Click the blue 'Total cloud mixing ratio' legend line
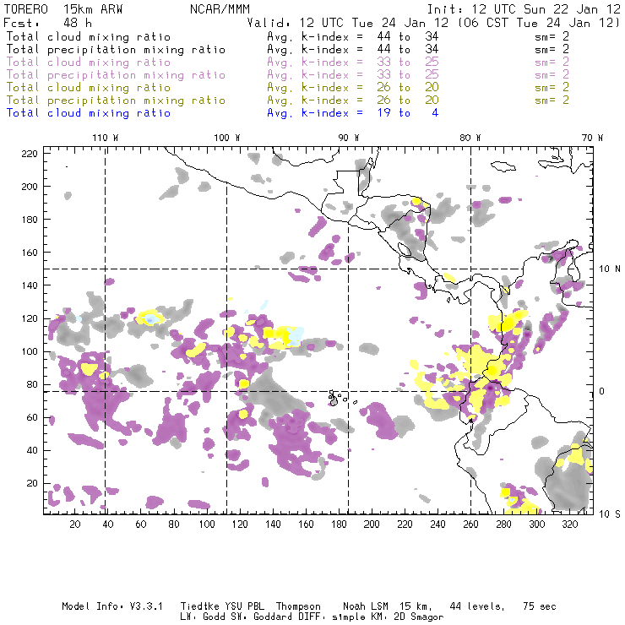The image size is (625, 625). point(89,113)
